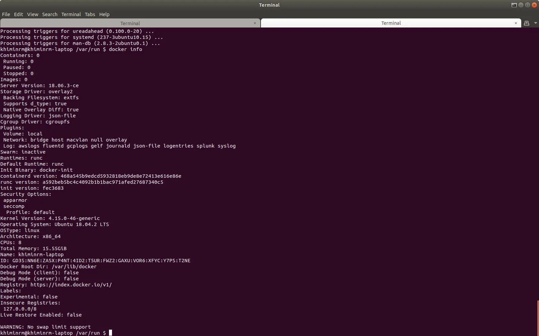Click 'Init Binary: docker-init' line
This screenshot has height=336, width=539.
click(37, 170)
